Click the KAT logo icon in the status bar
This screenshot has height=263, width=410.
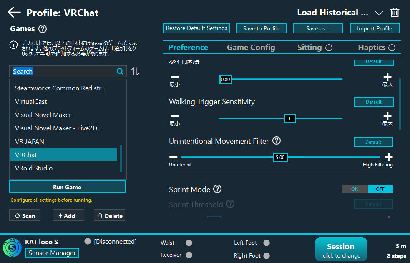12,248
